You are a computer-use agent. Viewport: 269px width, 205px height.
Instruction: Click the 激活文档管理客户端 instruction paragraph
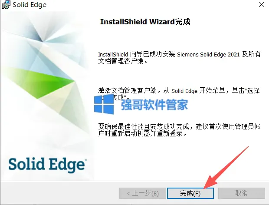point(179,94)
